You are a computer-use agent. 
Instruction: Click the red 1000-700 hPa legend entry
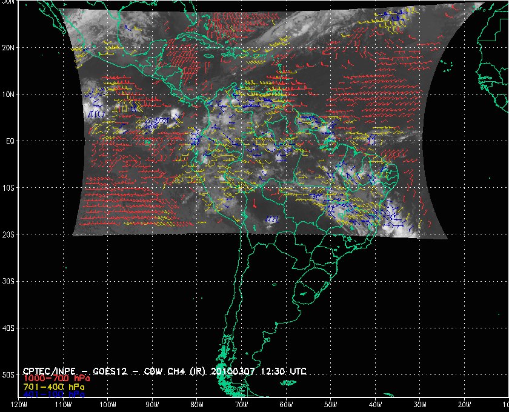56,379
